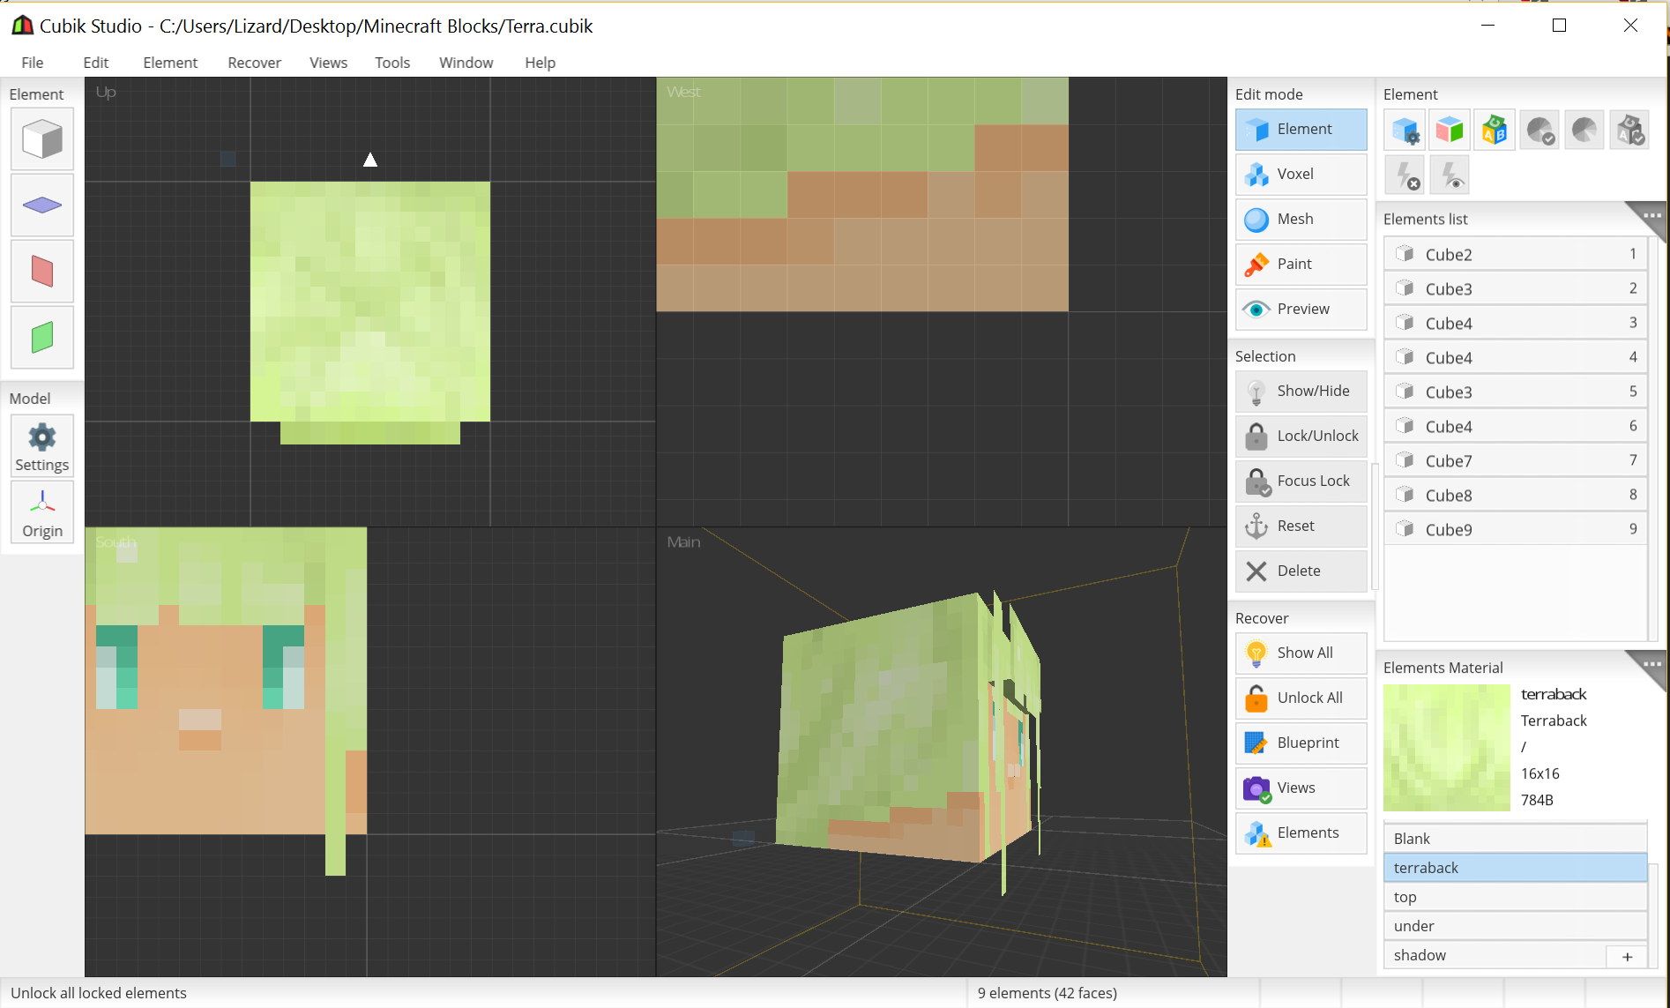The width and height of the screenshot is (1670, 1008).
Task: Select the Cube3 row numbered 5
Action: click(x=1515, y=392)
